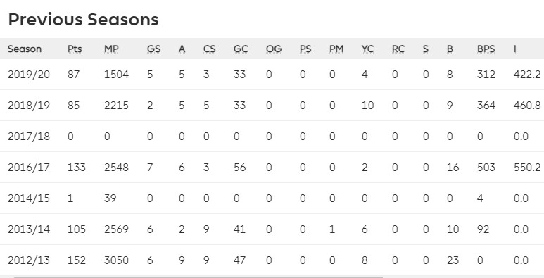Select the BPS column header
The width and height of the screenshot is (544, 278).
pyautogui.click(x=486, y=49)
